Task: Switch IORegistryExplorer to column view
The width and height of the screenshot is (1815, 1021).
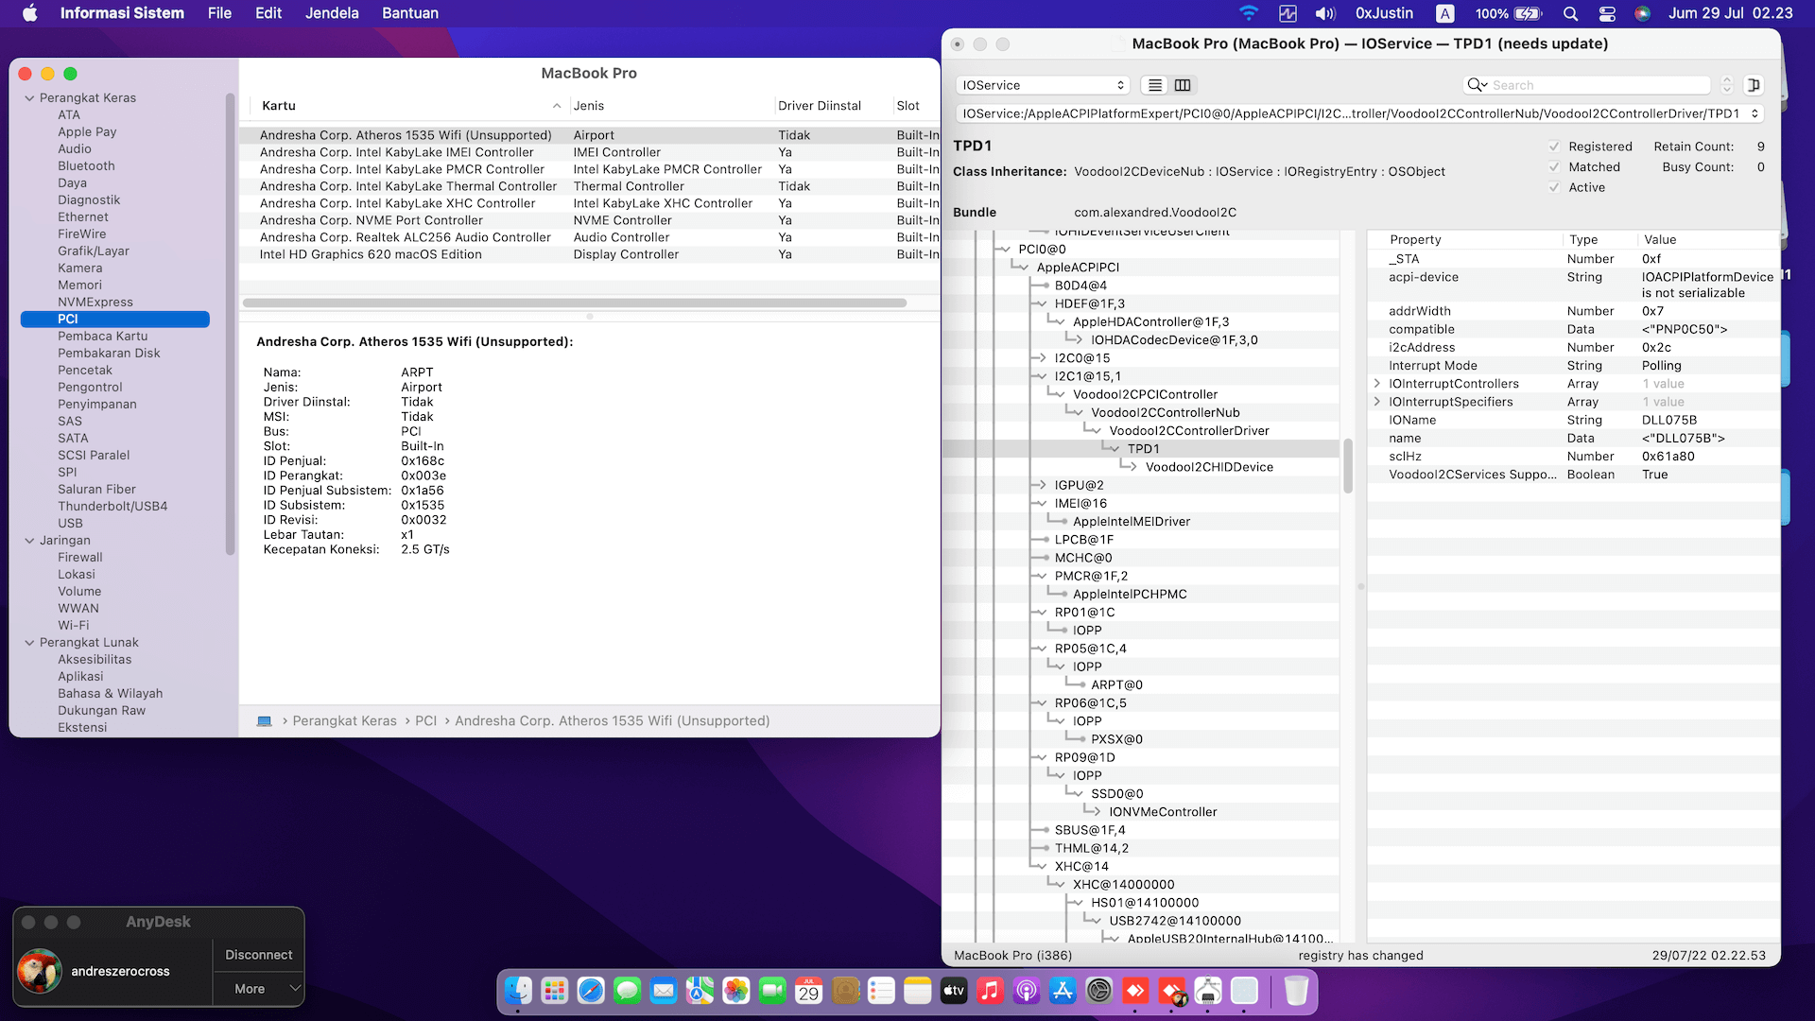Action: 1183,85
